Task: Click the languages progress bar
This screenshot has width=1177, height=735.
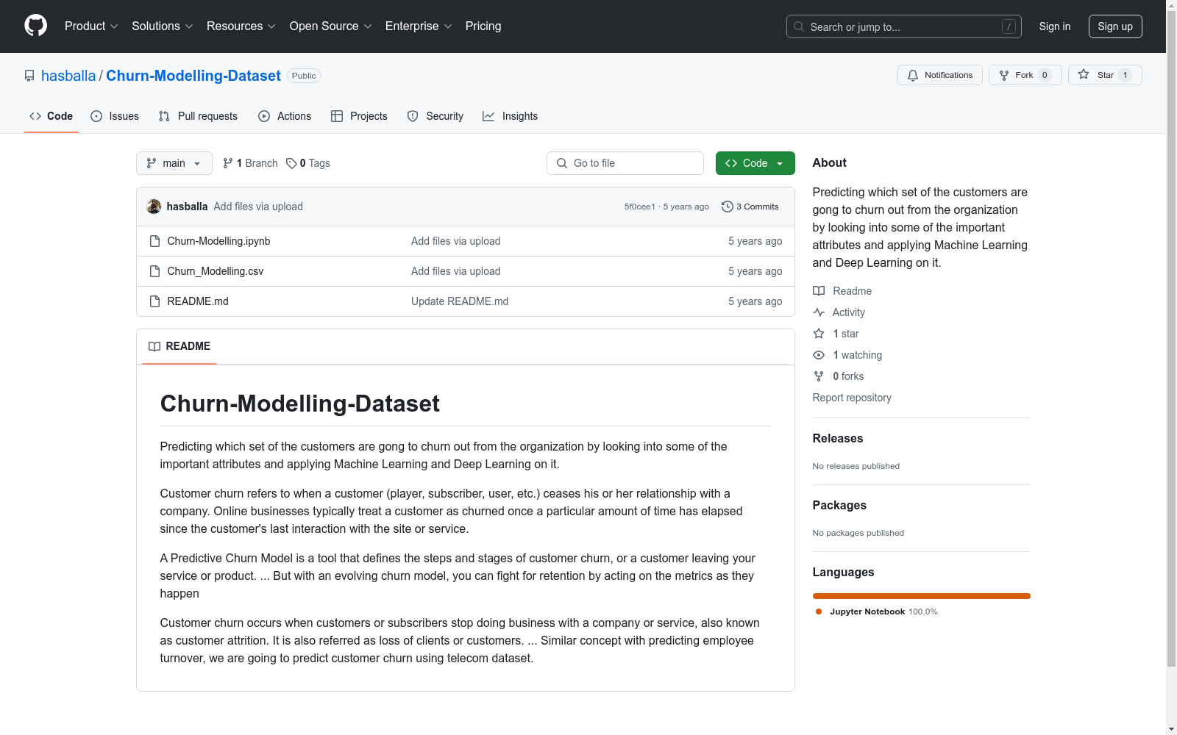Action: pyautogui.click(x=921, y=596)
